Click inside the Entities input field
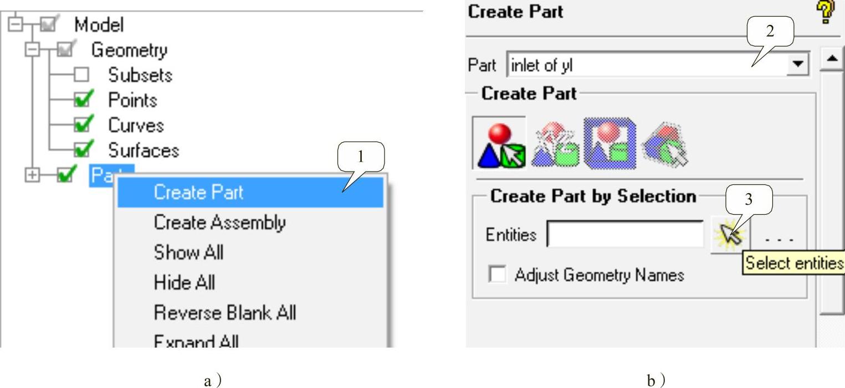 pyautogui.click(x=625, y=235)
